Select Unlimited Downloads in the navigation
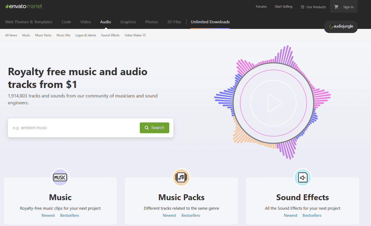 coord(210,22)
